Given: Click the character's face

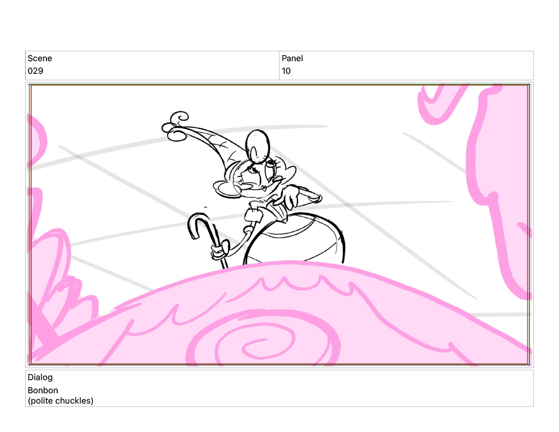Looking at the screenshot, I should point(257,179).
